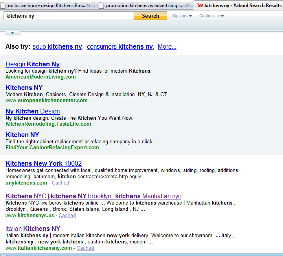Visit FindYour-CabinetRefacingExpert.com URL

tap(52, 148)
